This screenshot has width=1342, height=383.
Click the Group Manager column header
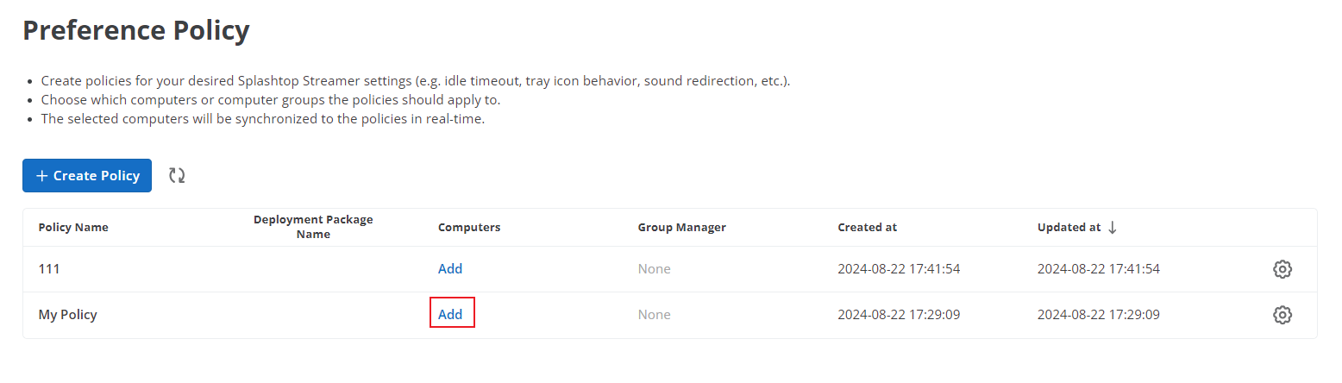(x=681, y=228)
